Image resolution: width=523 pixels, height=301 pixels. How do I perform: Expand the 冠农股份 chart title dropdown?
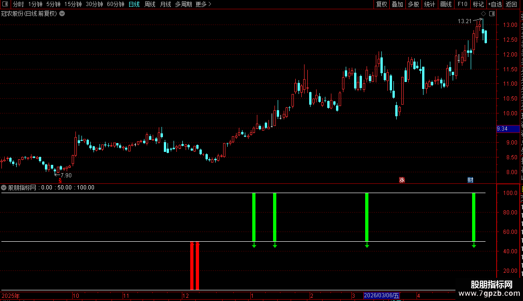tap(62, 14)
